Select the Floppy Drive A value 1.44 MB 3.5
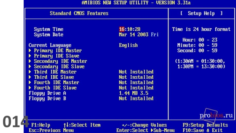236x133 pixels. coord(134,93)
